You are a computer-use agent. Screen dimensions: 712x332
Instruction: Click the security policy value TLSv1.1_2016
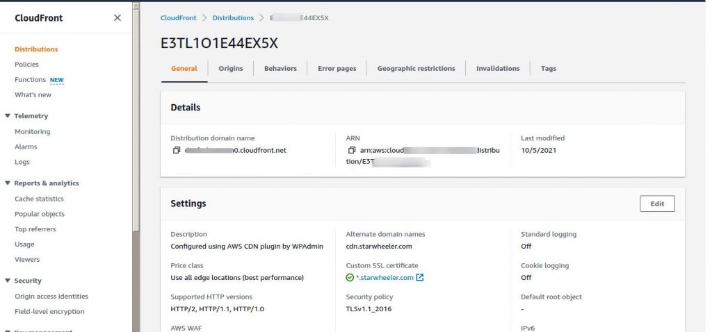(x=369, y=309)
